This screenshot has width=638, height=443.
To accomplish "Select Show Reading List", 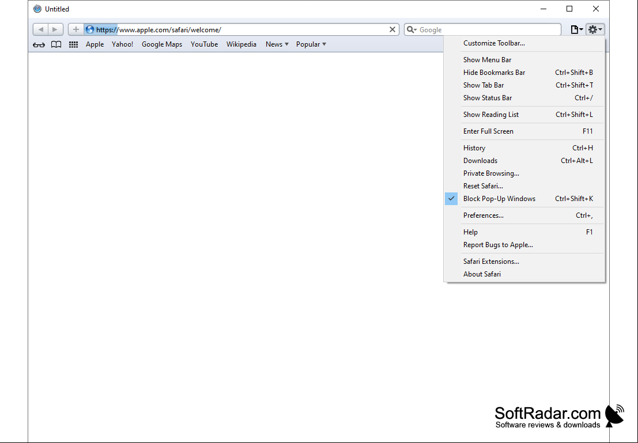I will 524,114.
